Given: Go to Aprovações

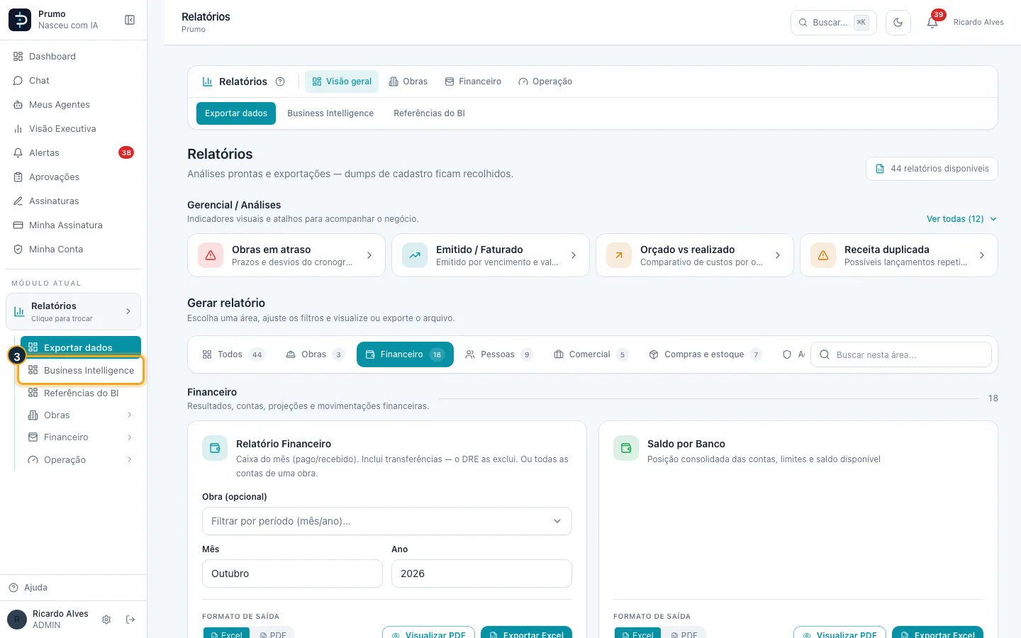Looking at the screenshot, I should (x=74, y=177).
